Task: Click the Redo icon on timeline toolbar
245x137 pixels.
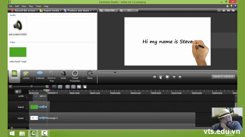Action: click(60, 87)
